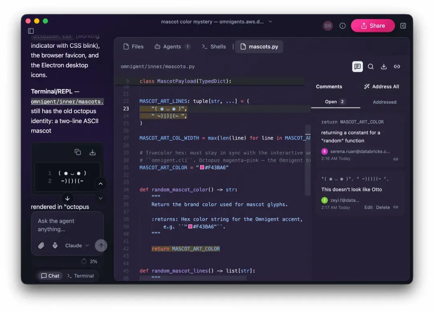Click the code editor vertical scrollbar
Image resolution: width=434 pixels, height=312 pixels.
click(x=307, y=160)
